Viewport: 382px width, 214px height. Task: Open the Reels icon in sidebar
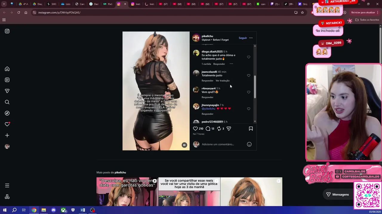7,80
